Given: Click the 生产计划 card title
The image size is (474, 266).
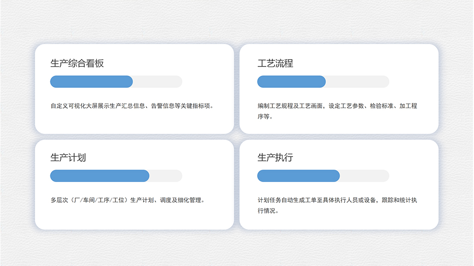Looking at the screenshot, I should pyautogui.click(x=68, y=157).
